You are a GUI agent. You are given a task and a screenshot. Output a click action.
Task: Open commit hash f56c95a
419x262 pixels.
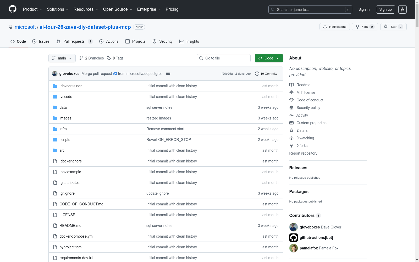coord(227,74)
